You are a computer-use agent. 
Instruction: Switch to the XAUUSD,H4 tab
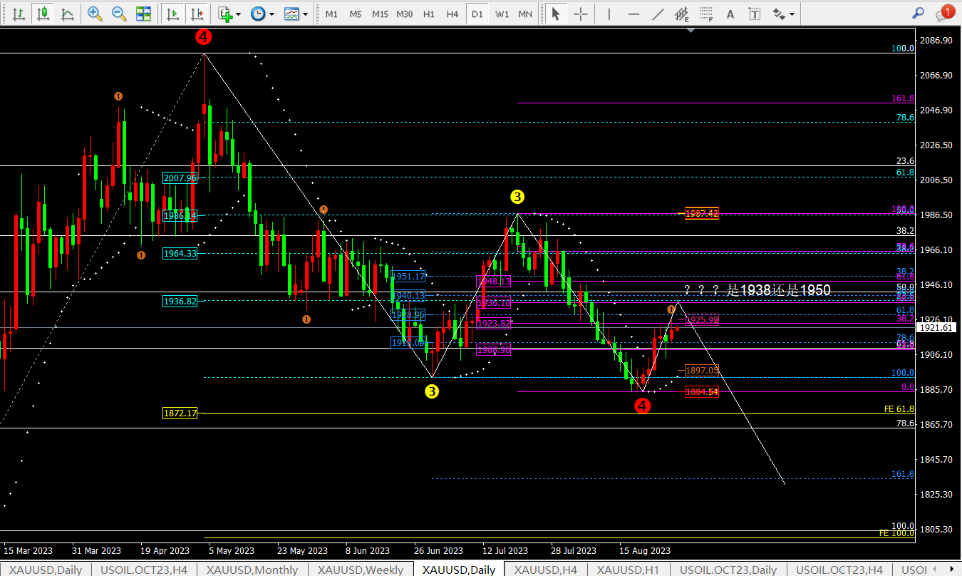click(x=546, y=570)
